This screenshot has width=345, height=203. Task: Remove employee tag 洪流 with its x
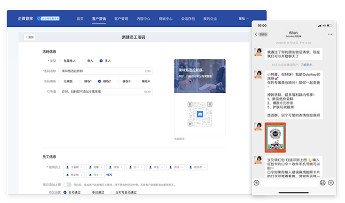click(x=182, y=167)
